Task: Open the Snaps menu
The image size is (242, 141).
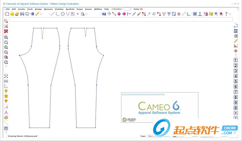Action: coord(80,9)
